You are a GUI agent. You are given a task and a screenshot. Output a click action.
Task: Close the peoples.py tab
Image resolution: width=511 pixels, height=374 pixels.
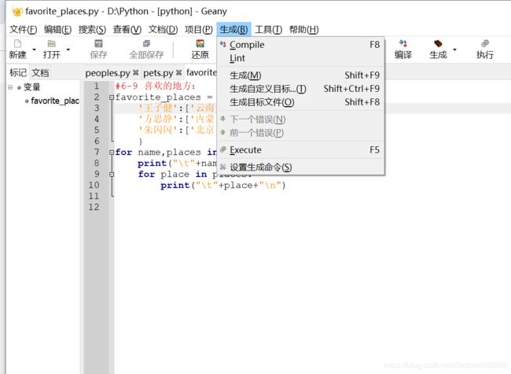(x=135, y=72)
